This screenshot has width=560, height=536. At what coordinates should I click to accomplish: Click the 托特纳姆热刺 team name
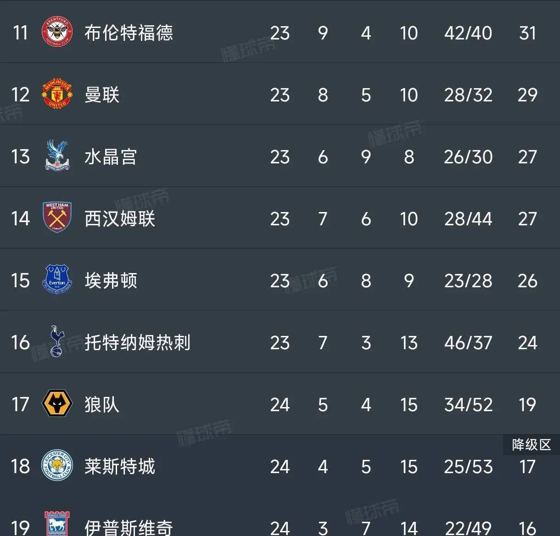138,342
